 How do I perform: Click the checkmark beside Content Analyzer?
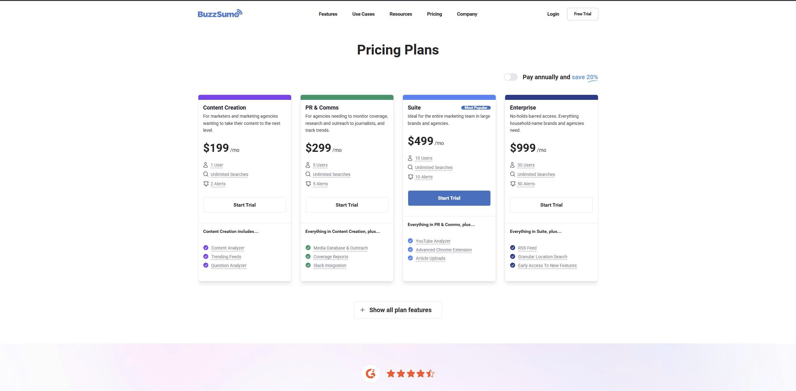(x=206, y=248)
